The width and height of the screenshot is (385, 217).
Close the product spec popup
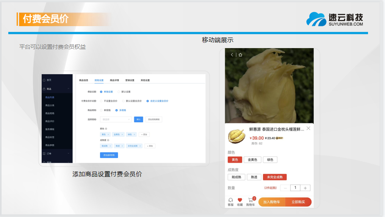pos(308,128)
